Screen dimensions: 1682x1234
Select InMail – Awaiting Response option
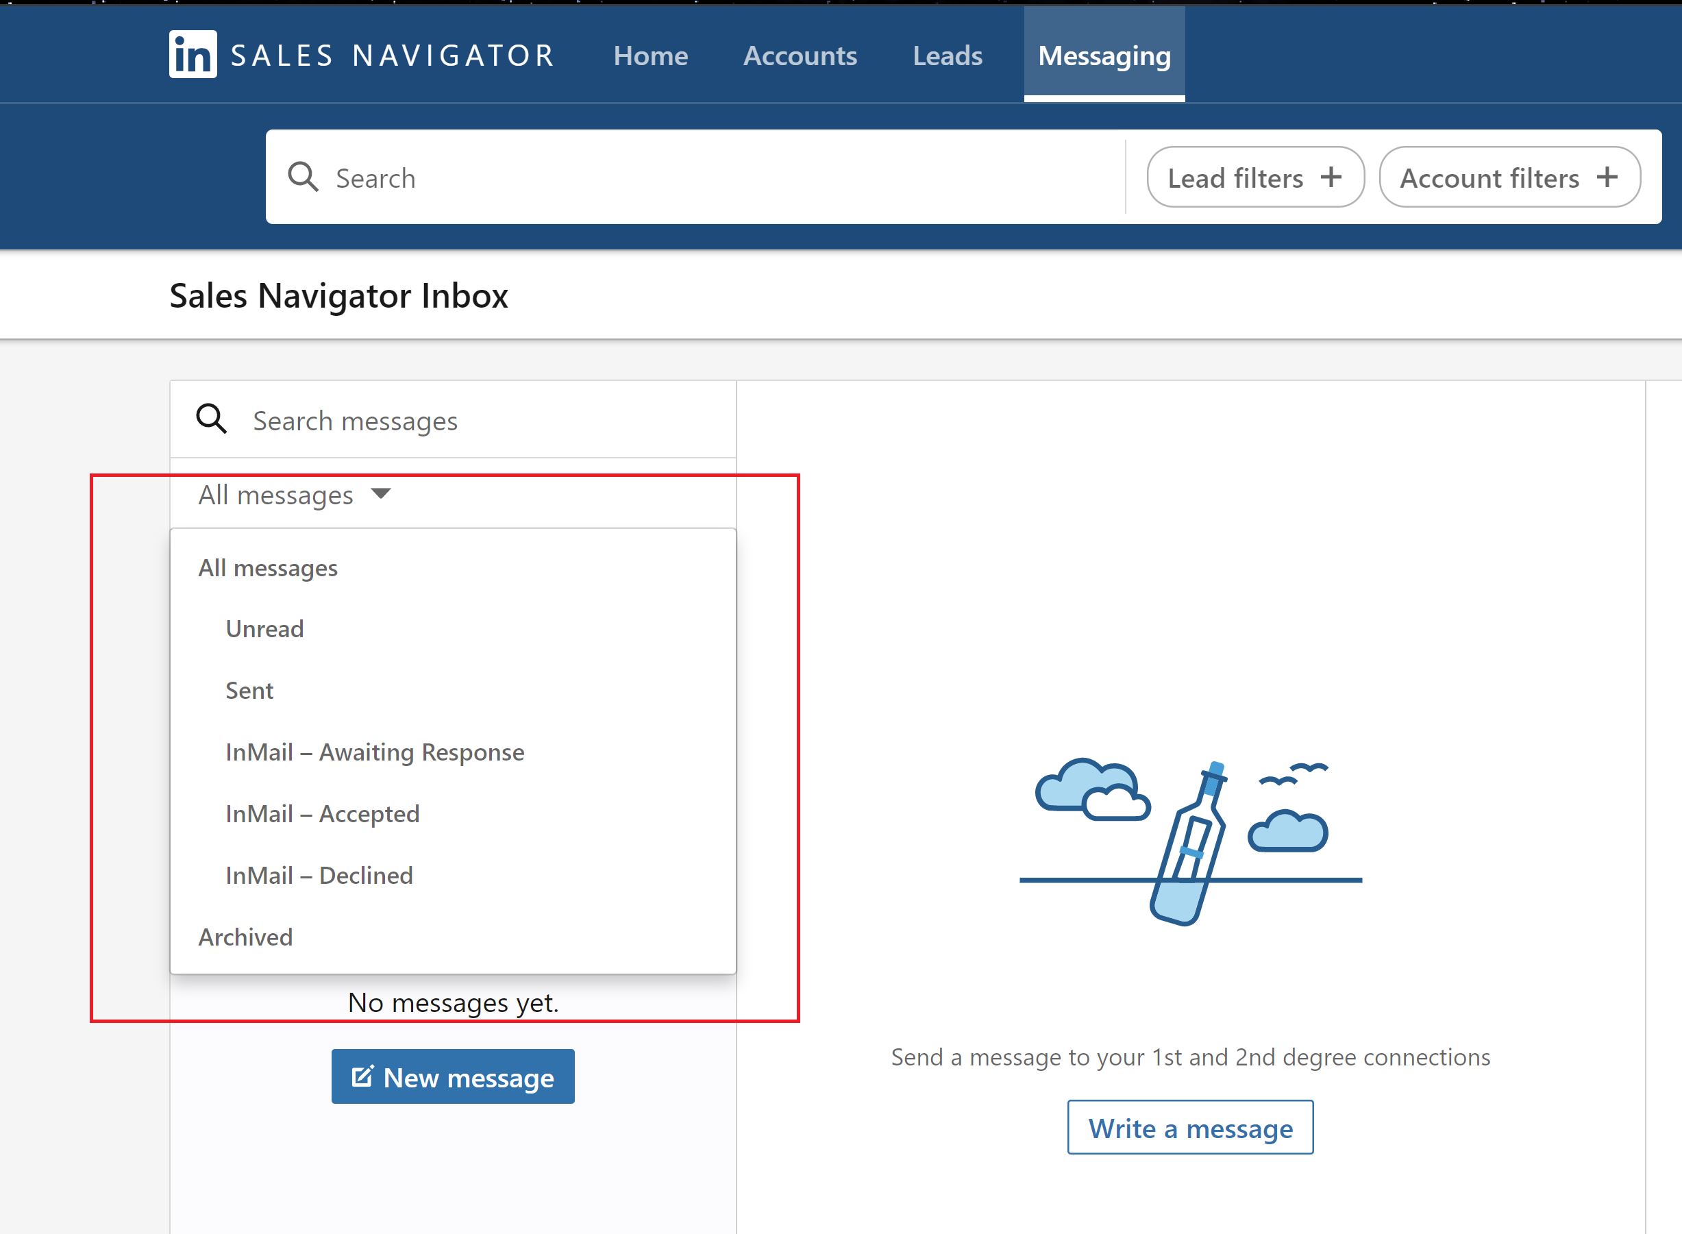coord(375,752)
